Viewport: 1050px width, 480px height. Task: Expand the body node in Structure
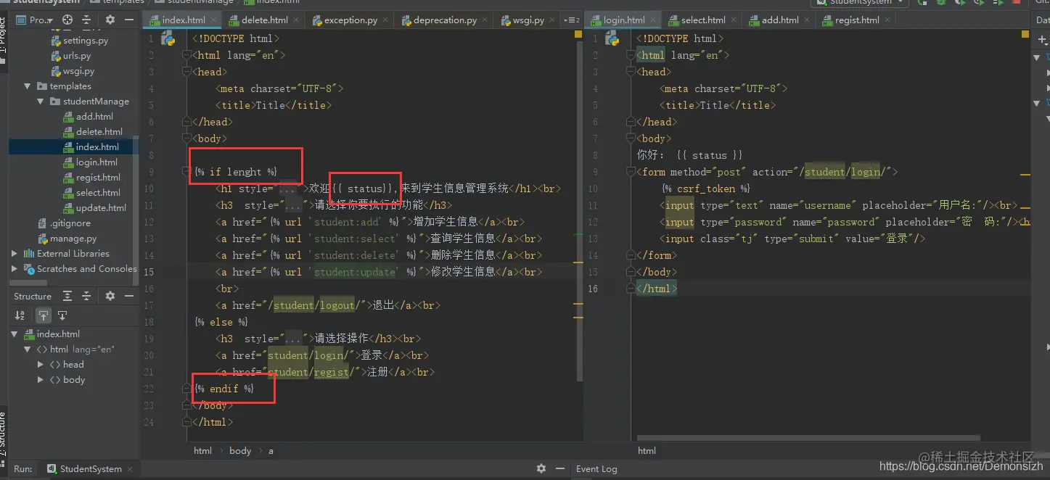pos(41,380)
